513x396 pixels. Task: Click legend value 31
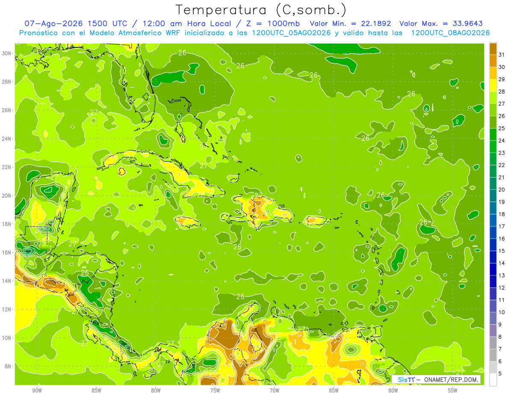(501, 54)
